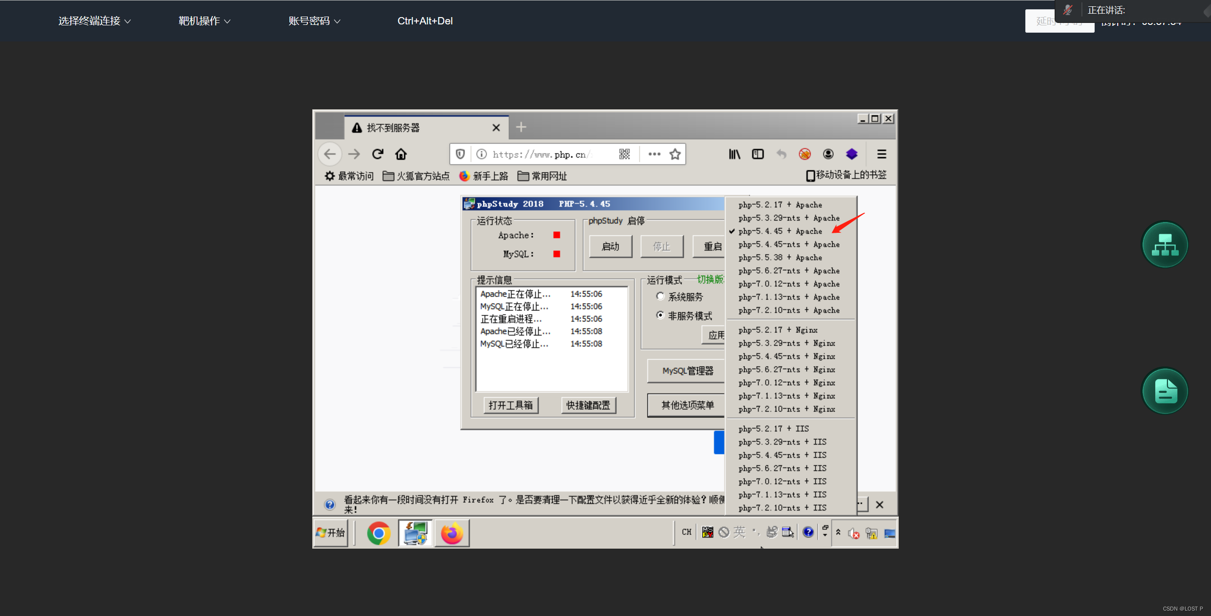Click help question-mark icon in system tray
This screenshot has width=1211, height=616.
tap(808, 533)
